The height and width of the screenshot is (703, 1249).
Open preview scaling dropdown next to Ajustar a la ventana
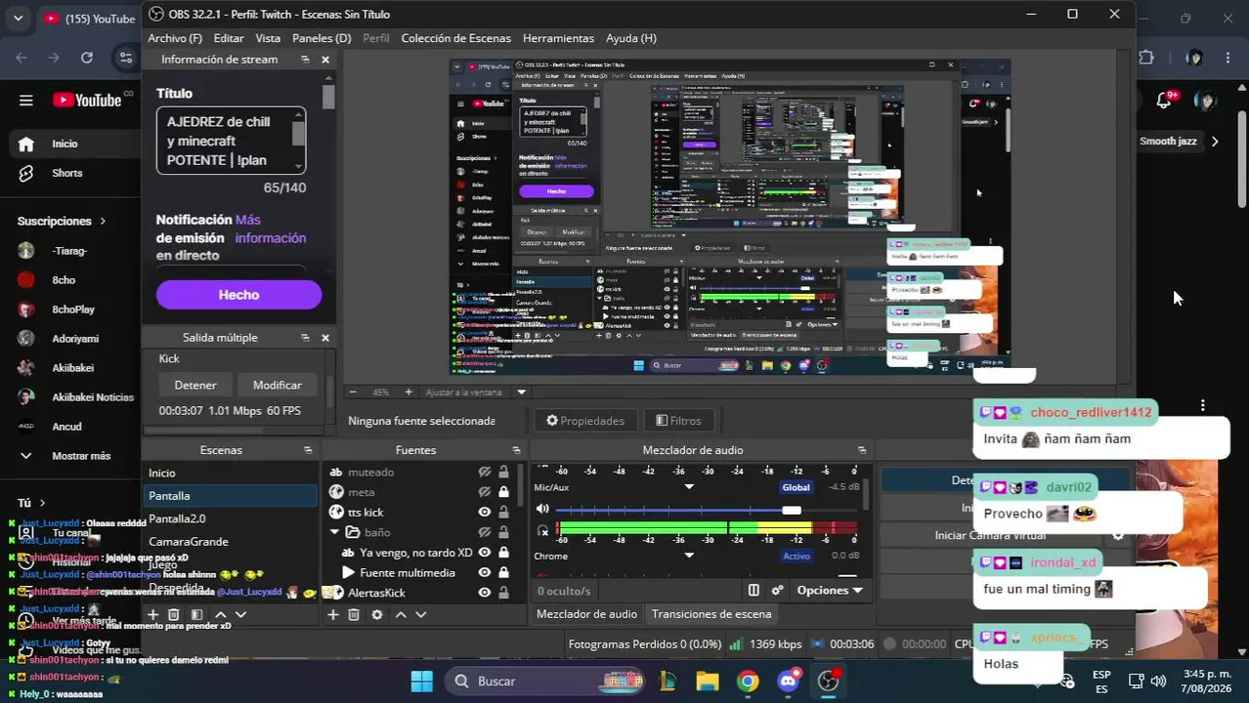tap(521, 392)
